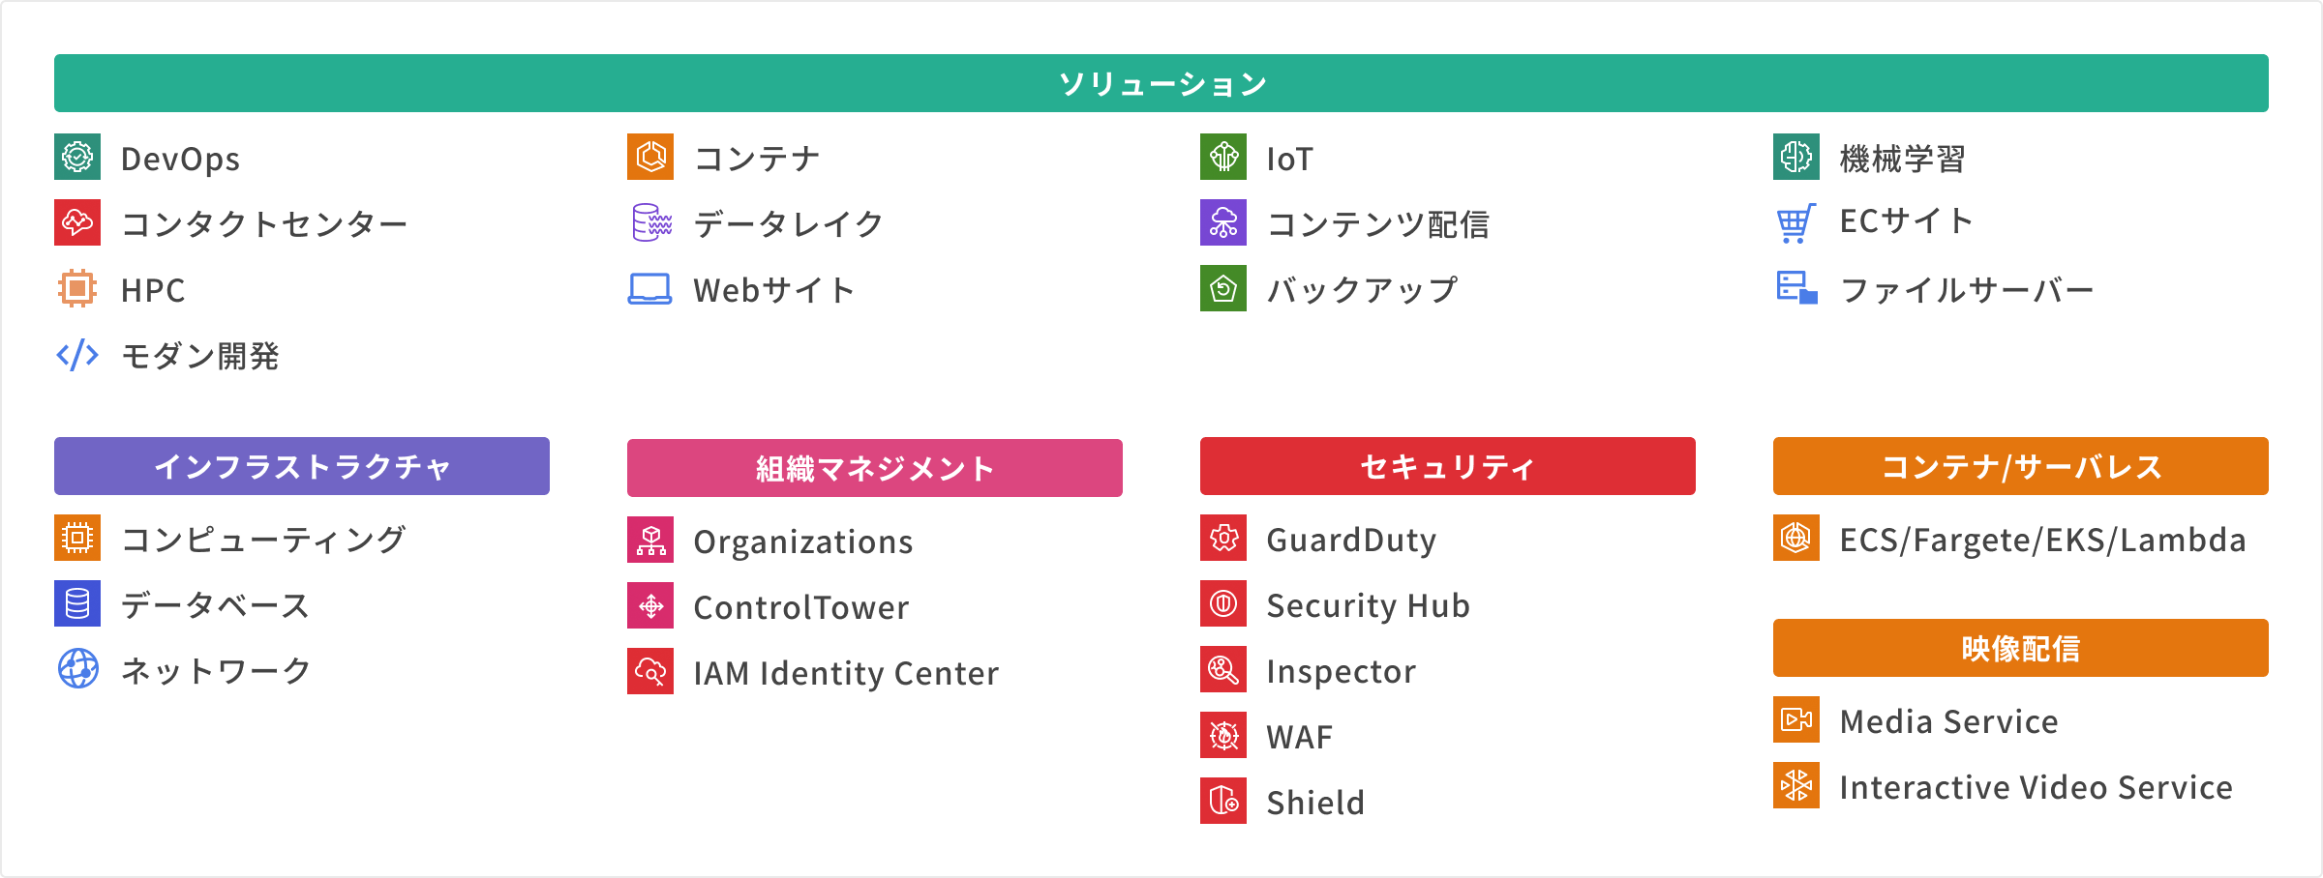Click the WAF firewall icon
This screenshot has height=878, width=2323.
(x=1223, y=735)
